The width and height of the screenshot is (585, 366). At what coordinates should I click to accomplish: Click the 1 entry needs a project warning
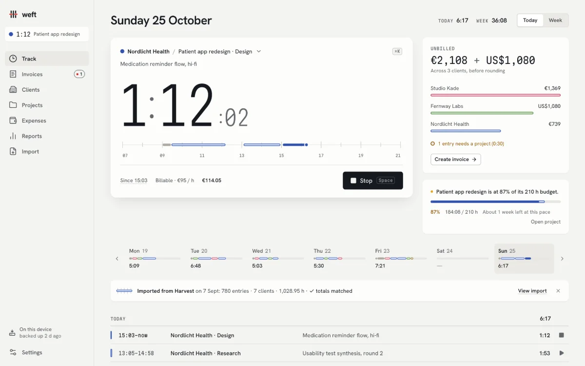468,144
